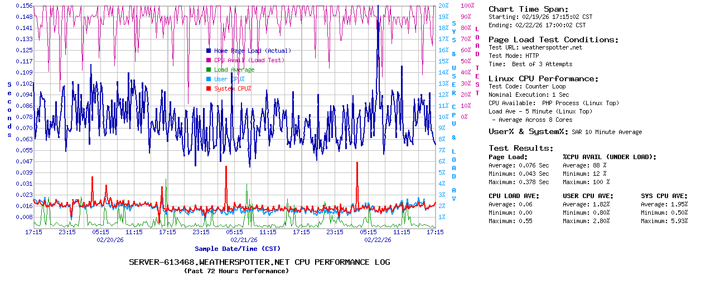Click the Sample Date/Time (CST) axis title
This screenshot has width=725, height=306.
pyautogui.click(x=238, y=249)
